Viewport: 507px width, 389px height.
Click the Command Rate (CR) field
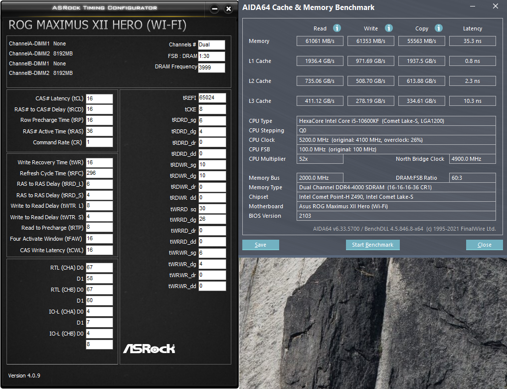tap(99, 142)
